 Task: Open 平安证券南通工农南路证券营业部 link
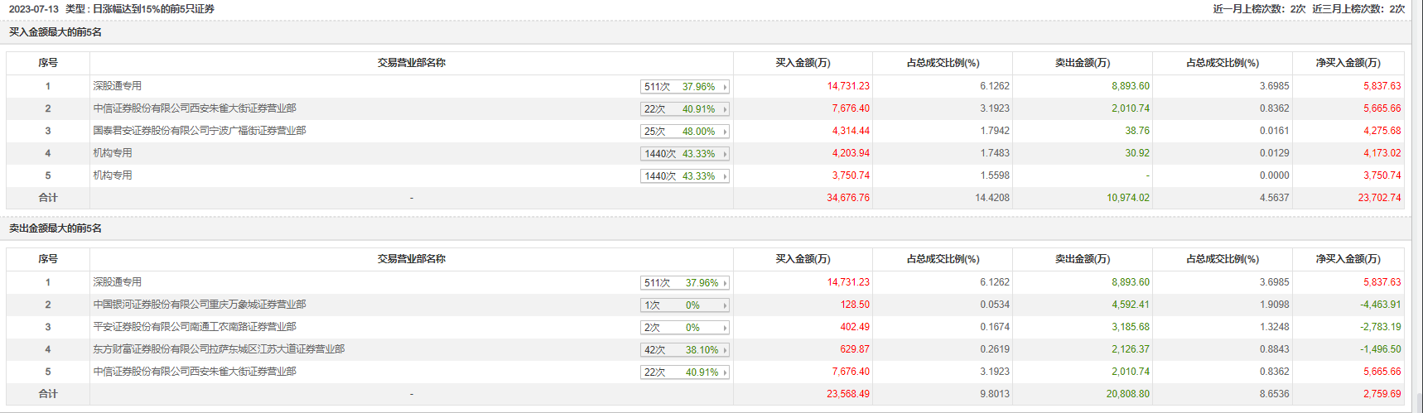(x=194, y=327)
